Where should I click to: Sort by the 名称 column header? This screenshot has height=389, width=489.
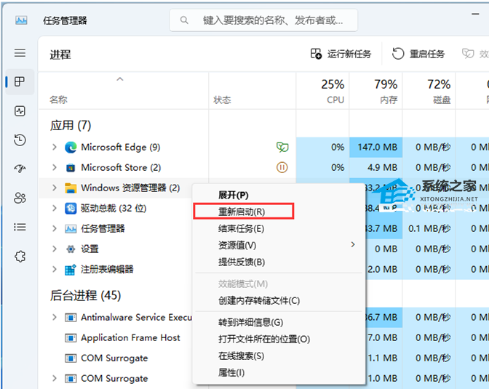point(123,91)
